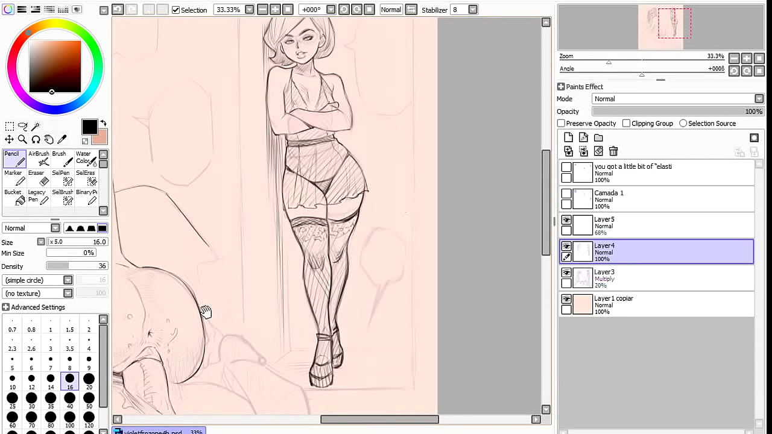Image resolution: width=772 pixels, height=434 pixels.
Task: Activate the eyedropper color picker tool
Action: tap(62, 139)
